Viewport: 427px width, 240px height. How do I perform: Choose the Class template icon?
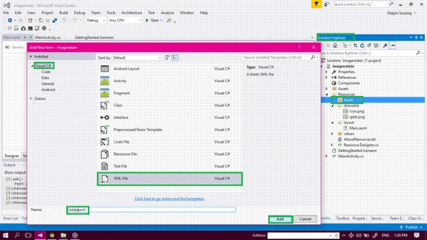click(104, 105)
